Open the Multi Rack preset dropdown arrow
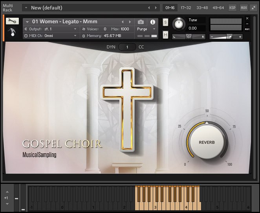 [26, 7]
